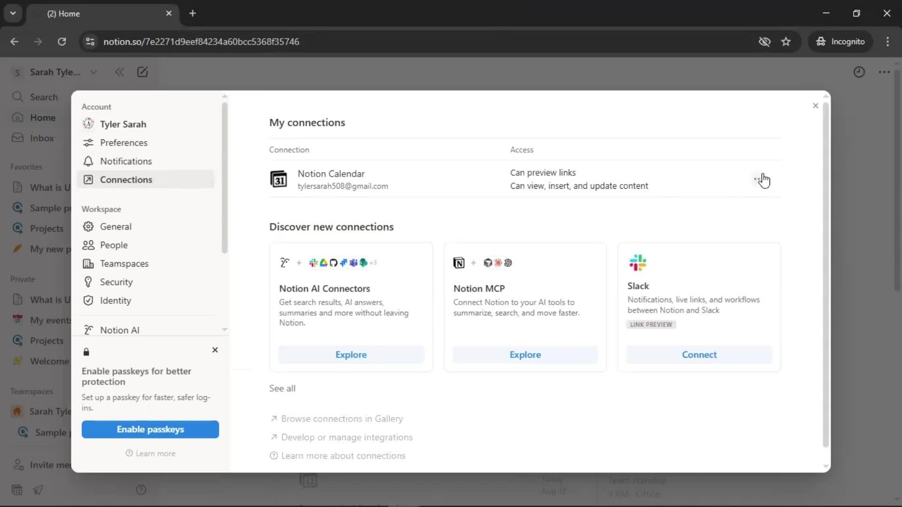Open Welcome page in Private
Image resolution: width=902 pixels, height=507 pixels.
point(40,361)
